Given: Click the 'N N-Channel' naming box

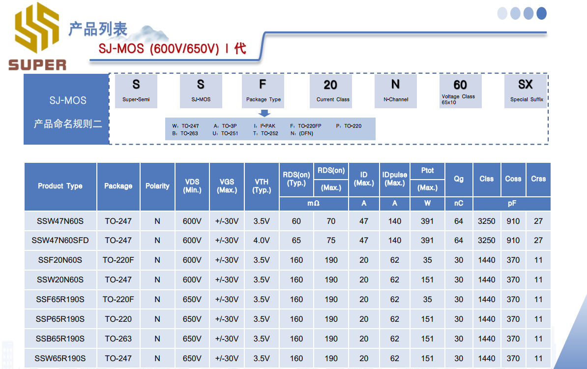Looking at the screenshot, I should (396, 91).
